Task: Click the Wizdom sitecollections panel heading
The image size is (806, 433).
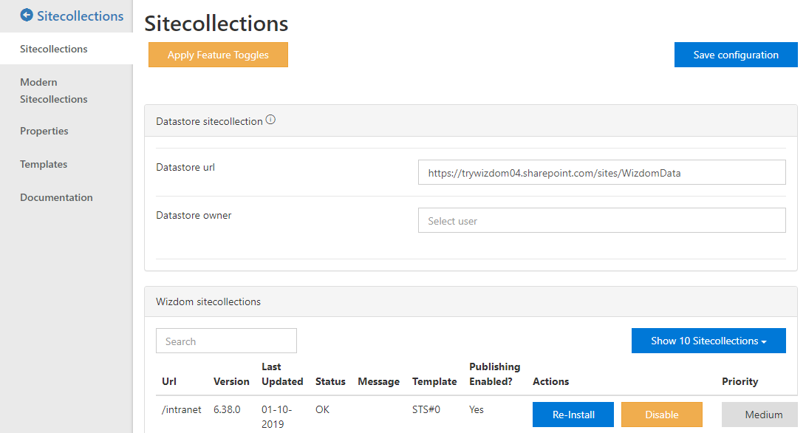Action: 208,302
